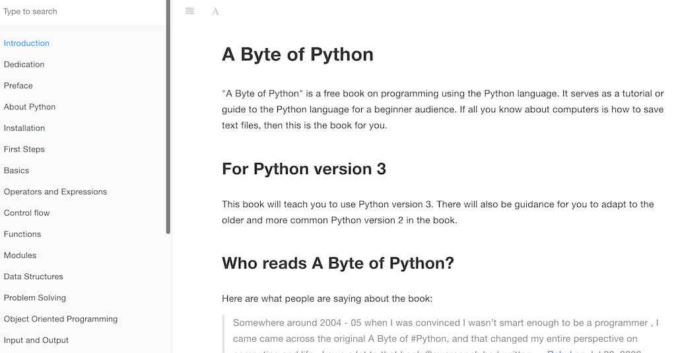Open the Preface chapter
Image resolution: width=676 pixels, height=353 pixels.
point(18,85)
